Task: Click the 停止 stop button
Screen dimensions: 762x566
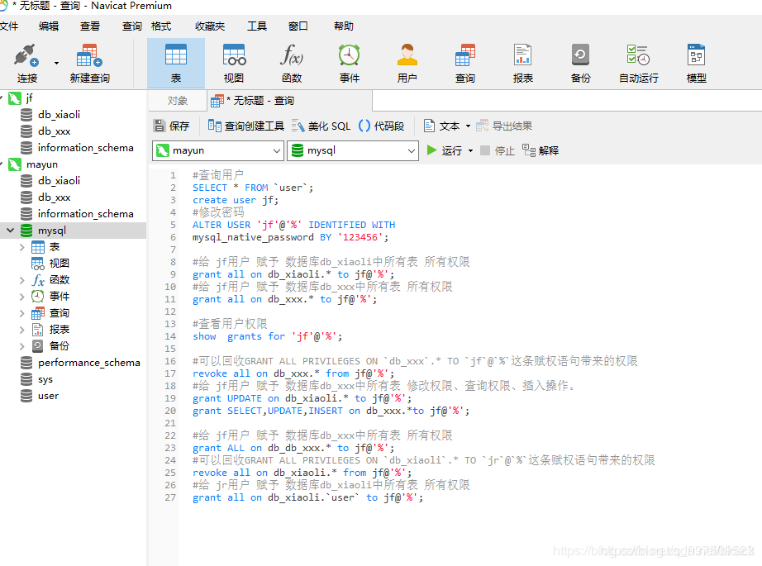Action: click(498, 150)
